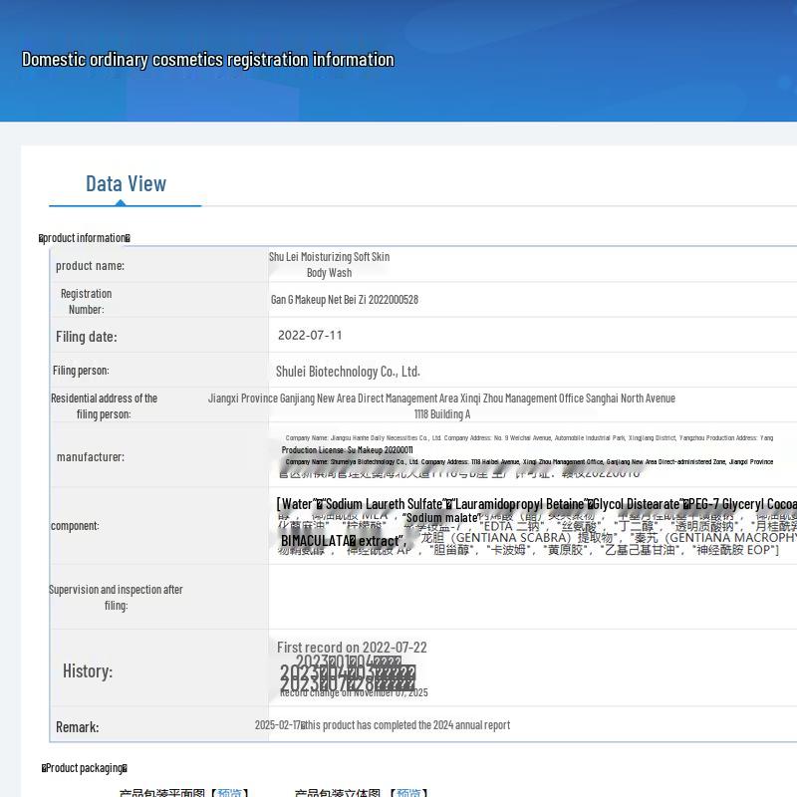
Task: Click the manufacturer row label
Action: [91, 457]
